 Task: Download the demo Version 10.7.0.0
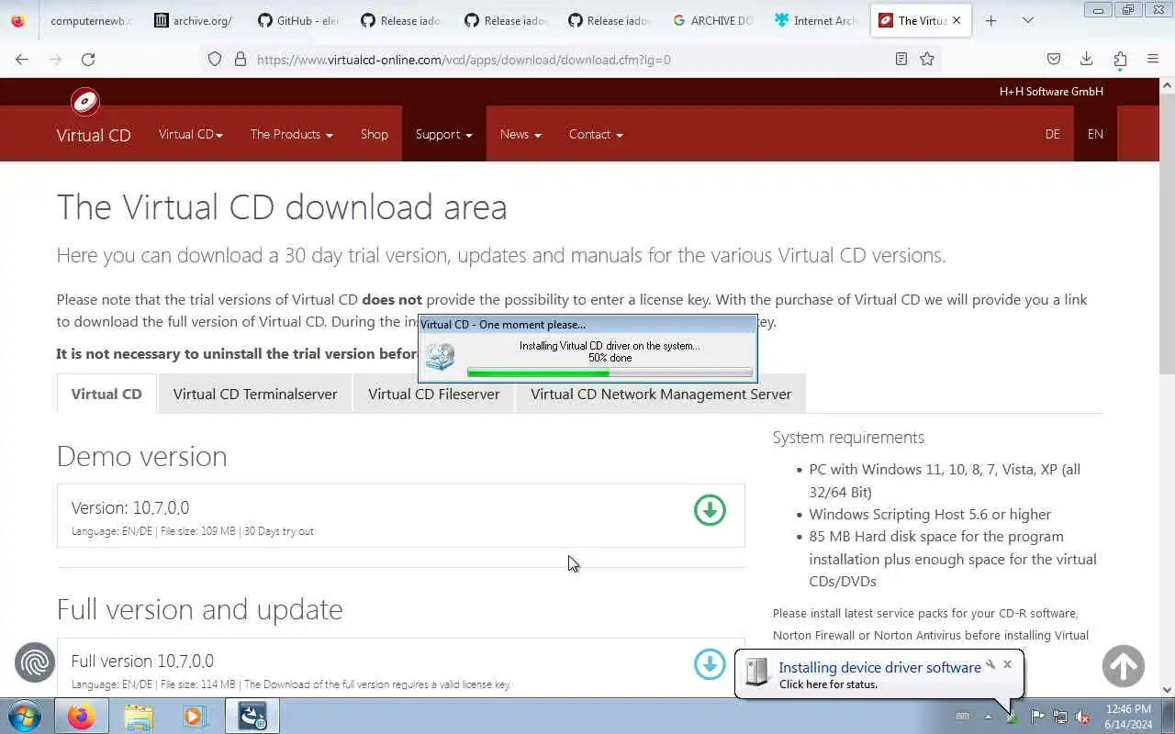coord(710,510)
